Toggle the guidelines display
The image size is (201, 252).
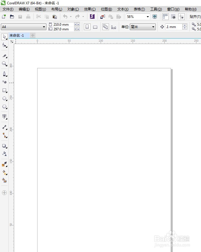click(x=181, y=16)
